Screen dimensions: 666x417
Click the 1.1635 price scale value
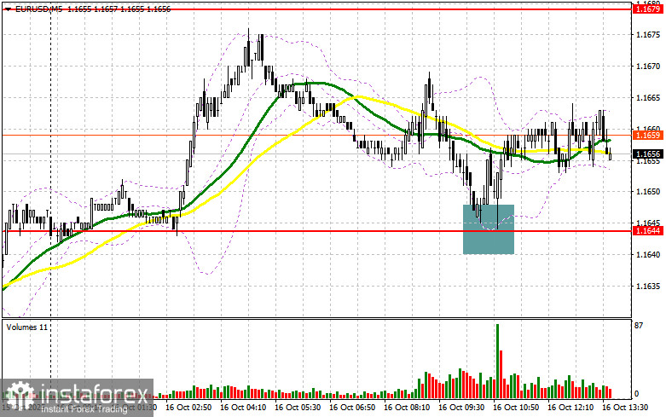click(x=649, y=287)
